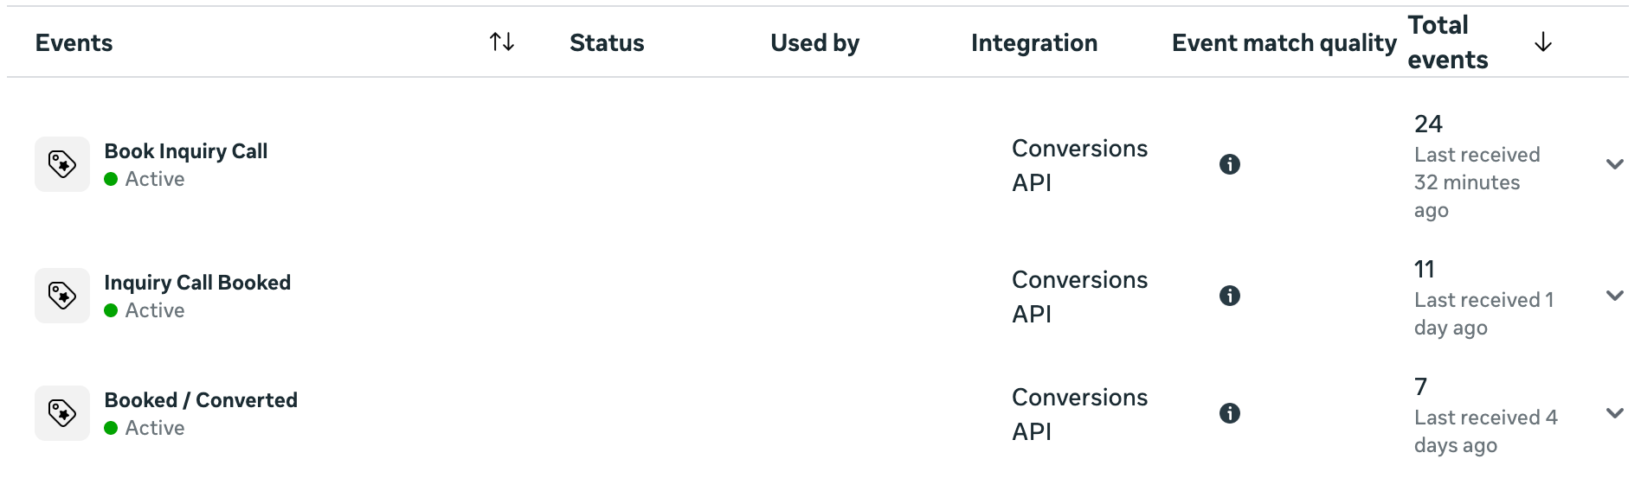Expand the Book Inquiry Call row
1641x491 pixels.
[1614, 164]
